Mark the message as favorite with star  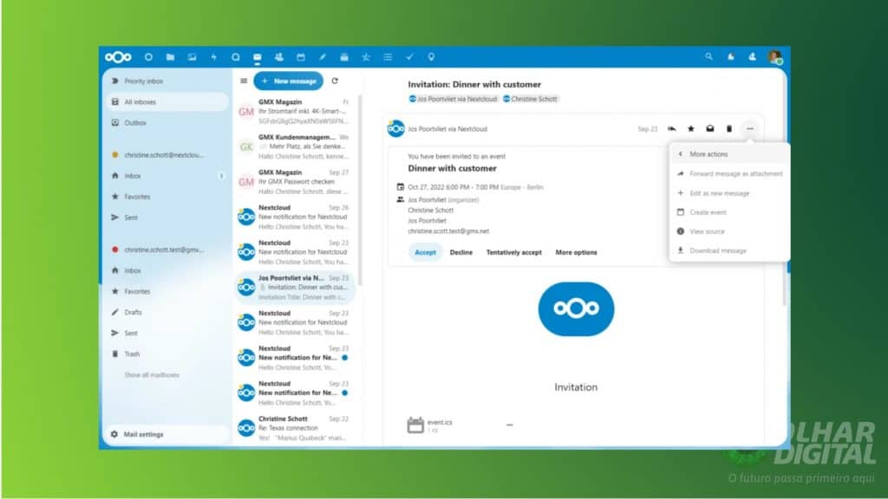pos(691,129)
